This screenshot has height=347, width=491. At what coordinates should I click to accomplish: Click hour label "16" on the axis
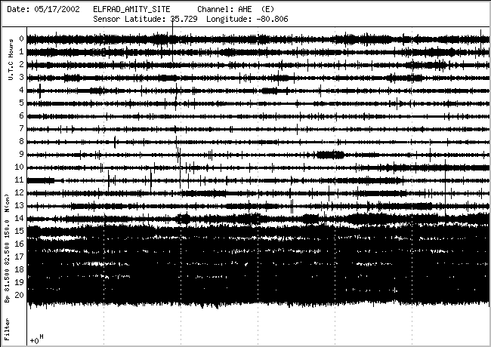tap(19, 244)
